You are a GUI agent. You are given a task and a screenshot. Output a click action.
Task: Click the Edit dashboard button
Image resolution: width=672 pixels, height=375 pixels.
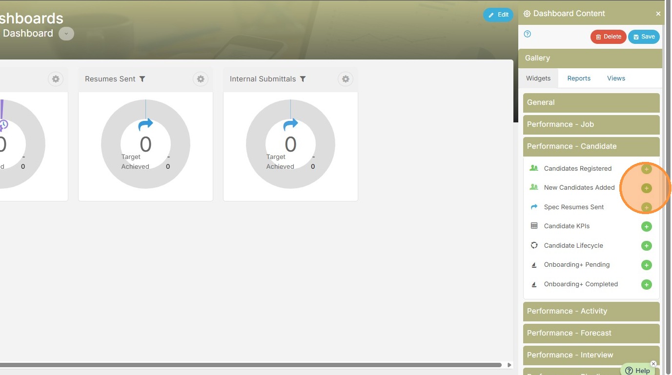[498, 15]
